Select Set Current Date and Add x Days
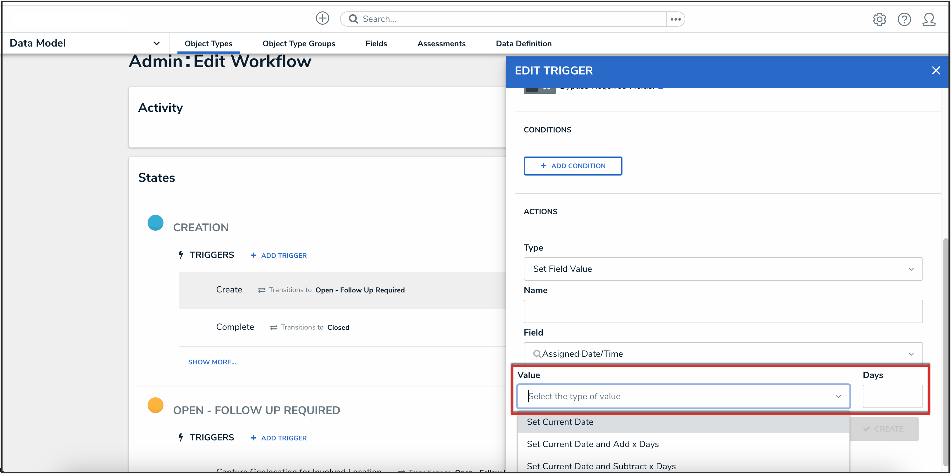Viewport: 951px width, 474px height. click(592, 444)
